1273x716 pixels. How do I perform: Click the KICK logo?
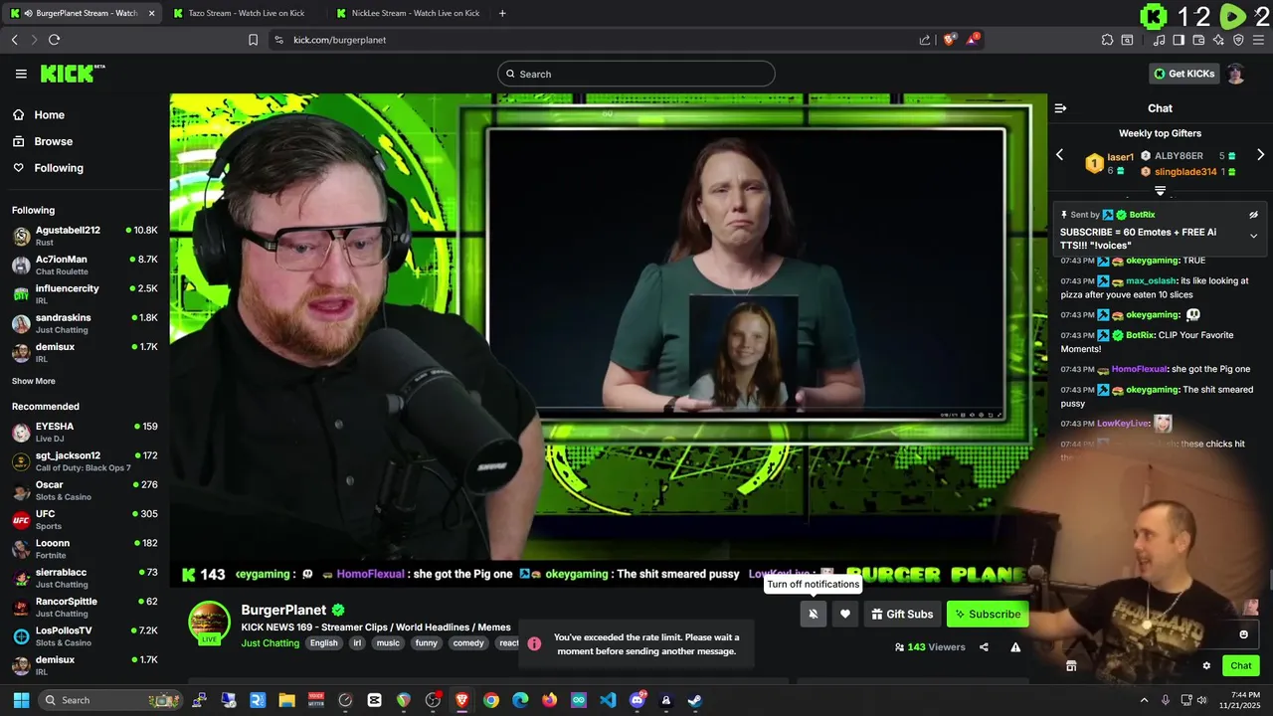[x=73, y=74]
